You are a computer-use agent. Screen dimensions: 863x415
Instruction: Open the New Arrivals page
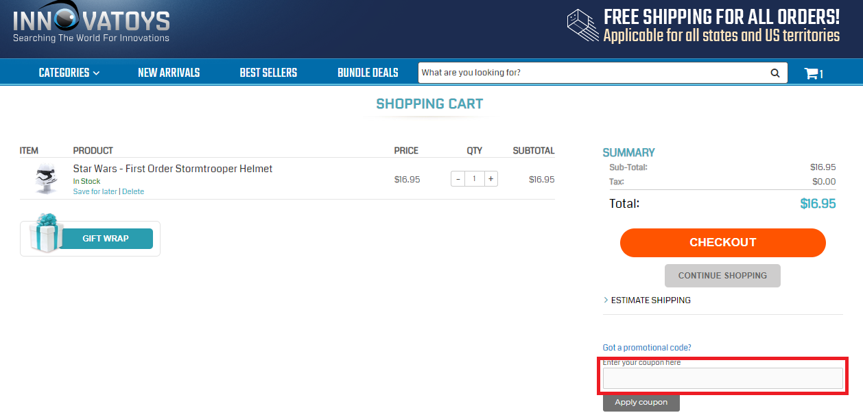169,73
